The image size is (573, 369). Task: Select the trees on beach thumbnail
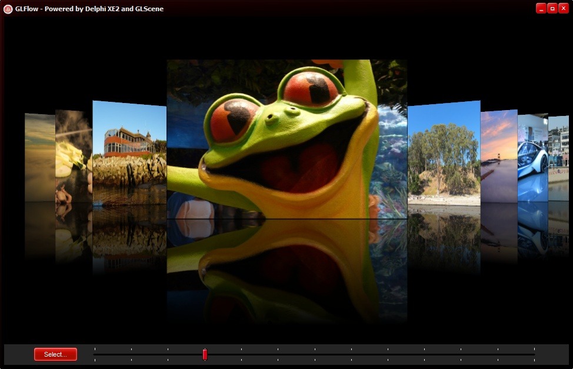(444, 153)
